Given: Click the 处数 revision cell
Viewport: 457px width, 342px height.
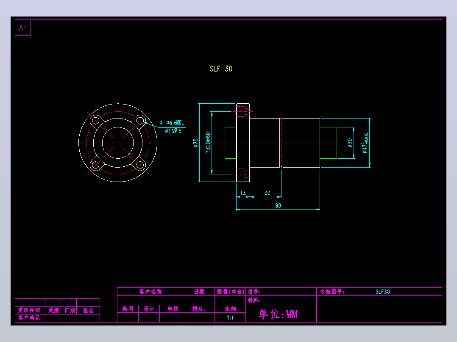Looking at the screenshot, I should (53, 310).
